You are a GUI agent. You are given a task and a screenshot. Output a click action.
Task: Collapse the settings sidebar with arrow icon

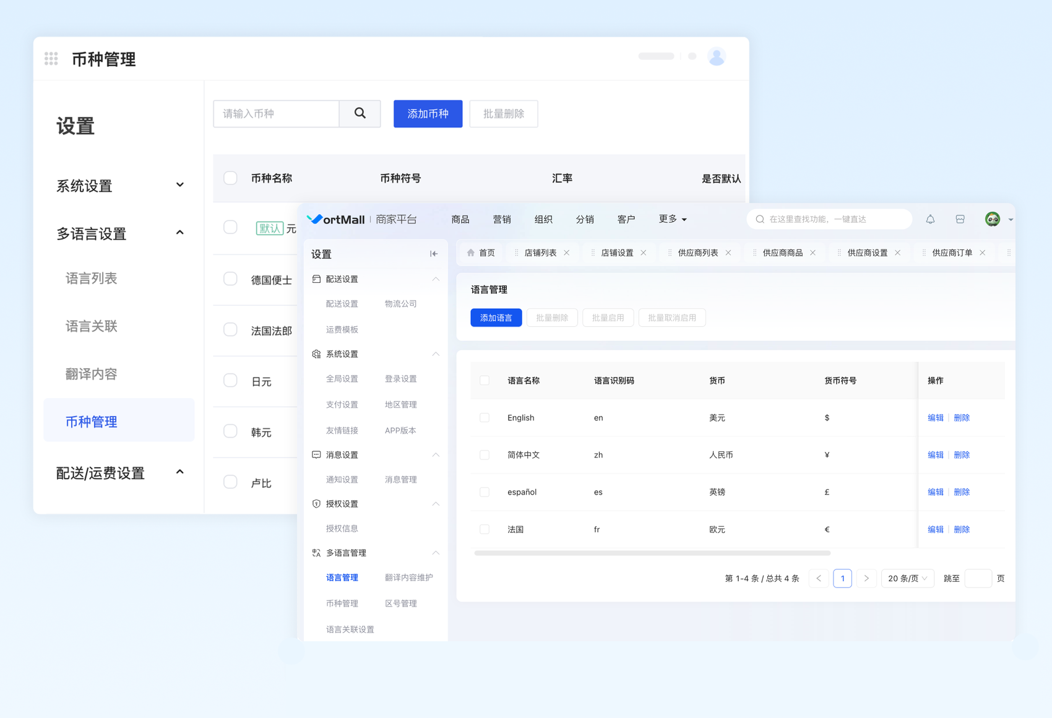point(434,254)
